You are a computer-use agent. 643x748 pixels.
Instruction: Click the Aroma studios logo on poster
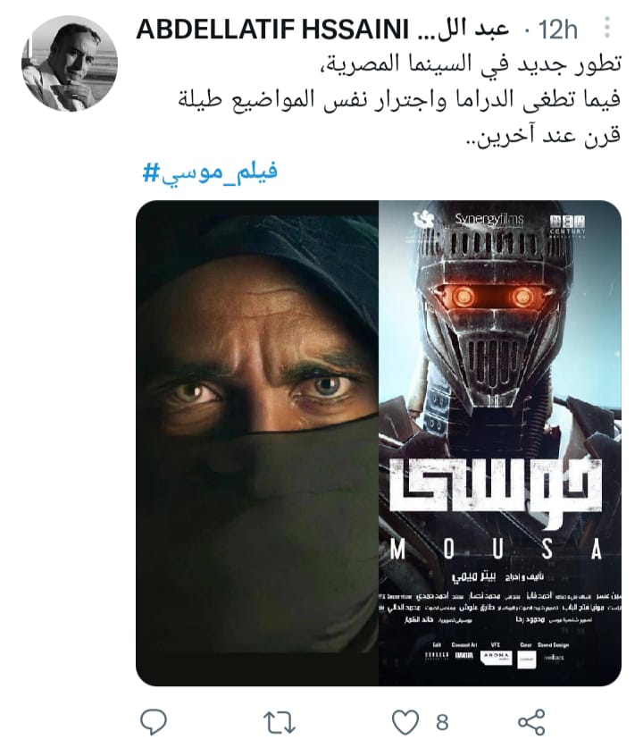coord(496,657)
